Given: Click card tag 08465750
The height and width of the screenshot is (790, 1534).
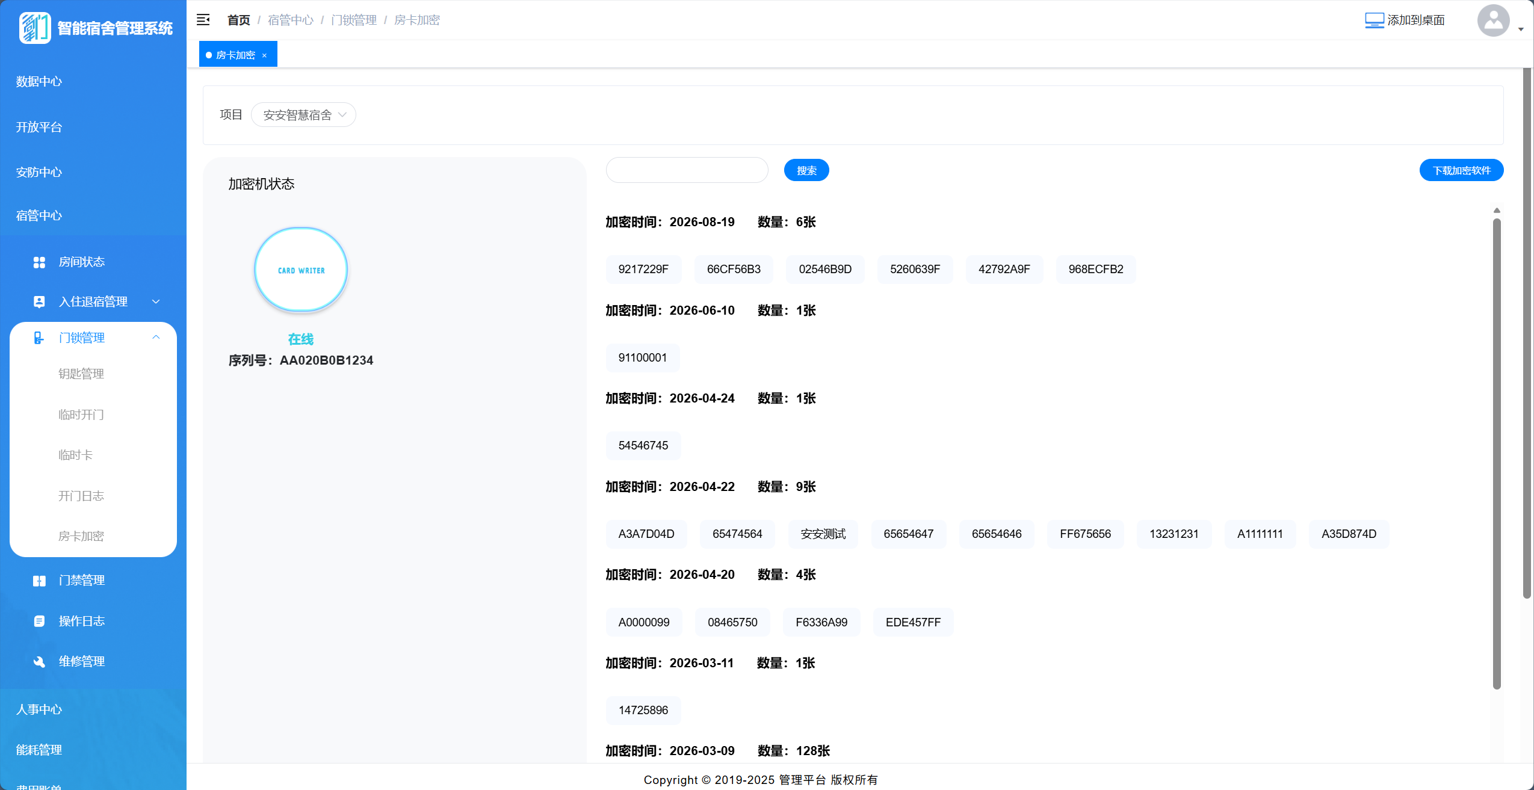Looking at the screenshot, I should [x=732, y=622].
